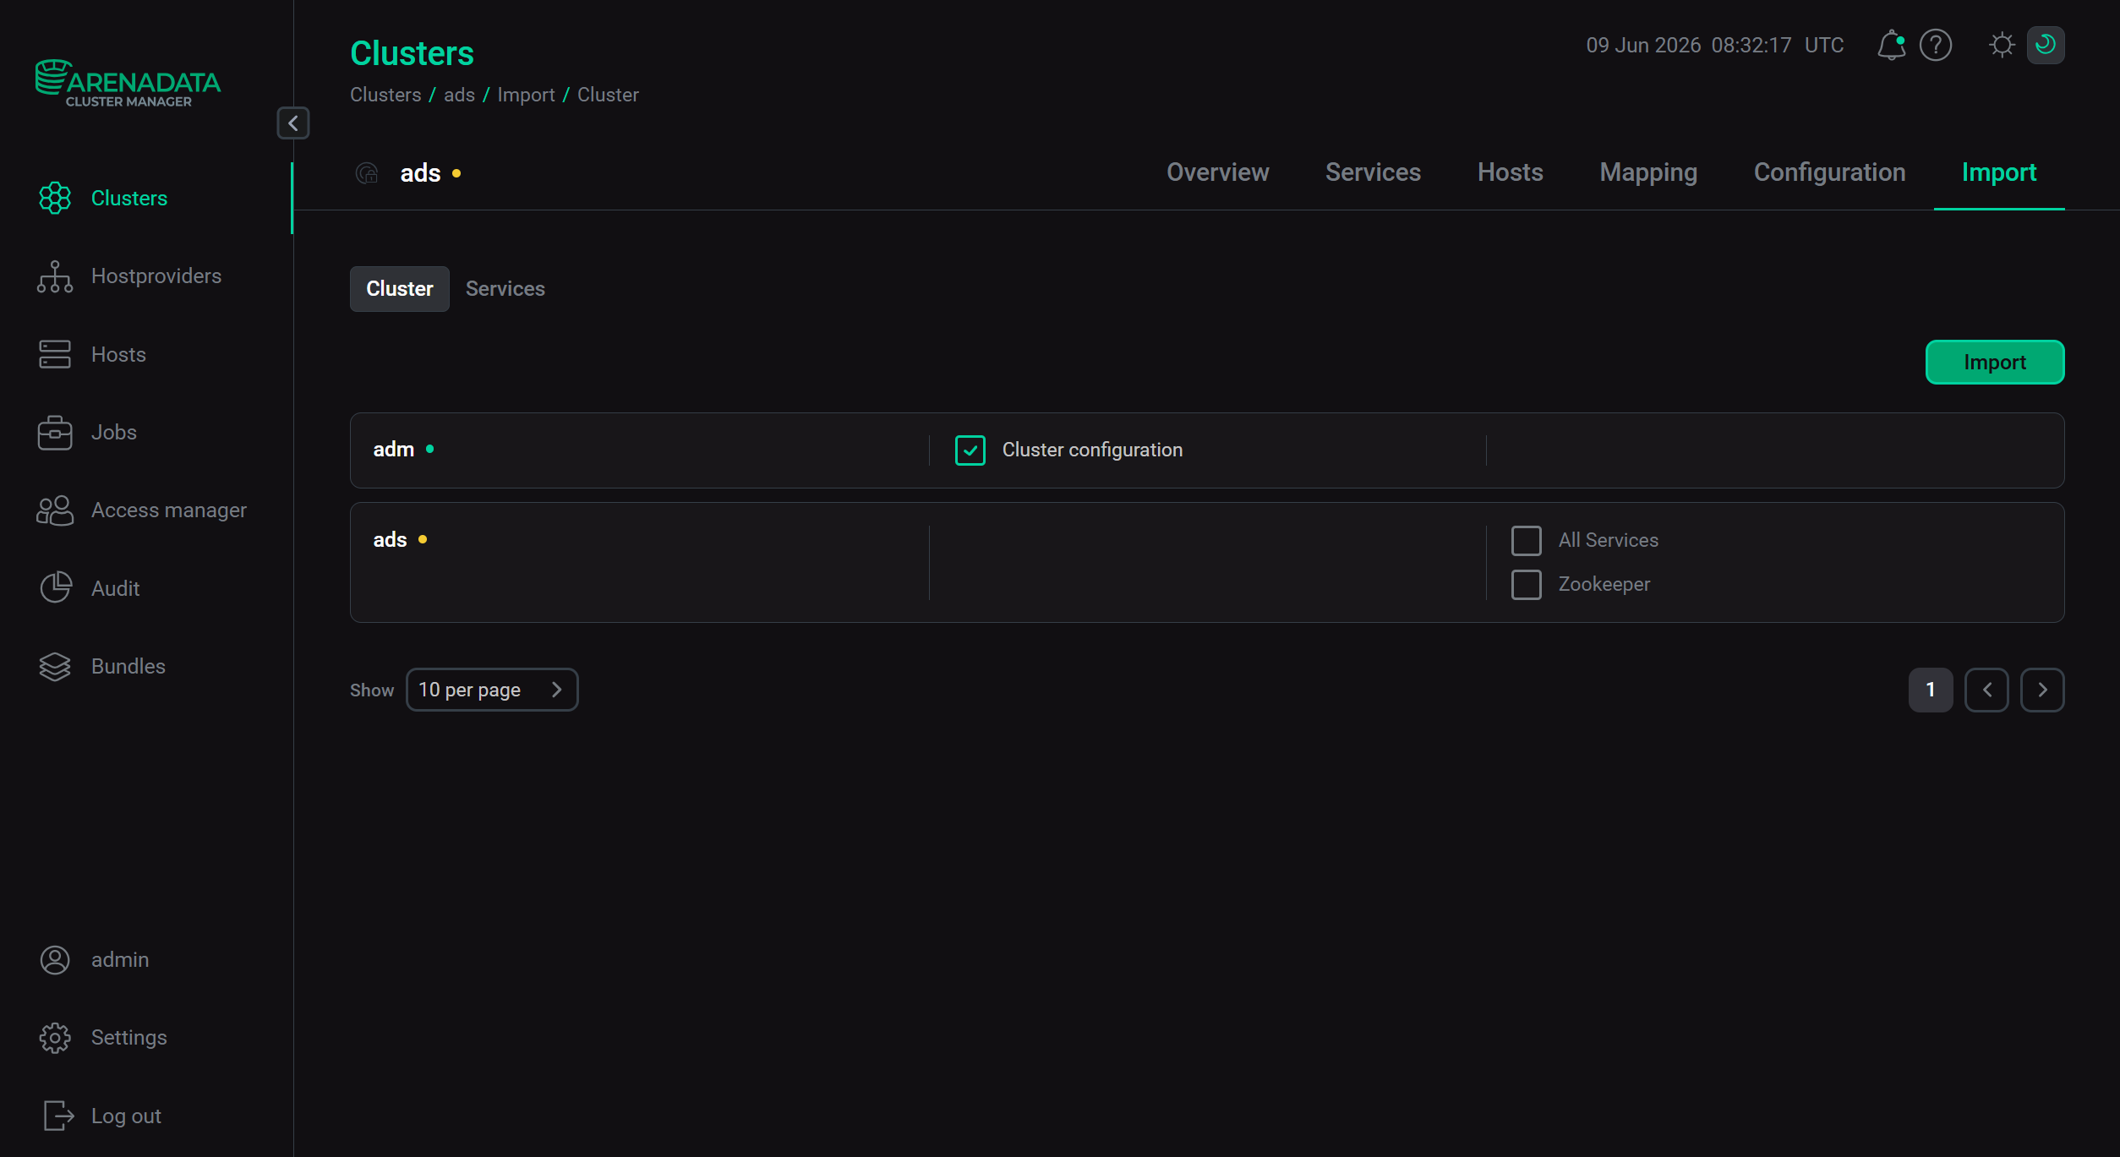Image resolution: width=2120 pixels, height=1157 pixels.
Task: Click the Zookeeper label
Action: [x=1604, y=585]
